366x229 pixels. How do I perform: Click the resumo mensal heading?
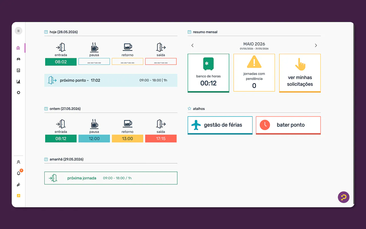(x=205, y=32)
